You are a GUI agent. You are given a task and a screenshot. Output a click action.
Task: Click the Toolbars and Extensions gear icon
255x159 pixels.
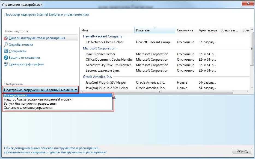click(6, 38)
